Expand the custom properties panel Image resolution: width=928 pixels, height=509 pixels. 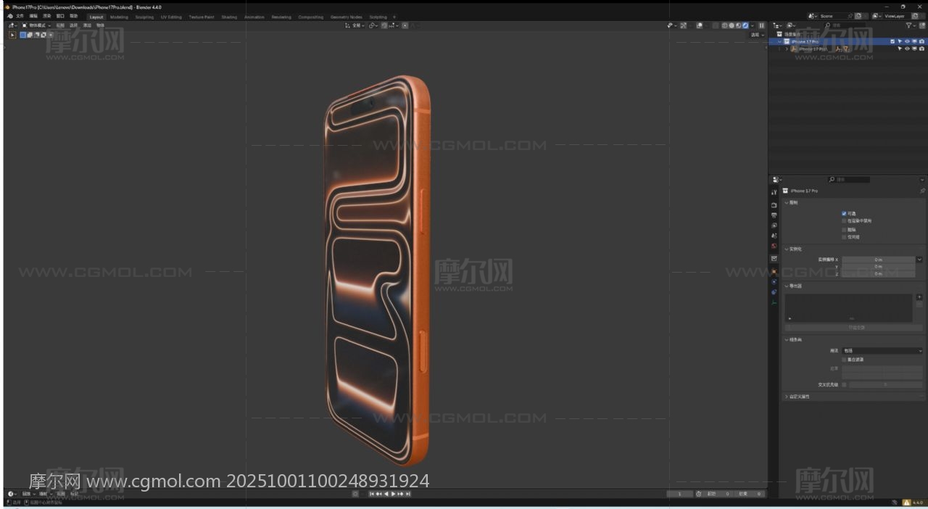click(787, 397)
